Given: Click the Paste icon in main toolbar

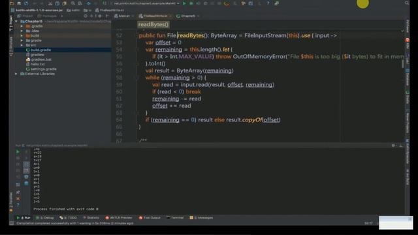Looking at the screenshot, I should 64,3.
